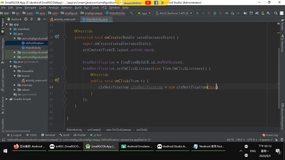Open the SDK Manager icon
This screenshot has height=160, width=285.
269,13
